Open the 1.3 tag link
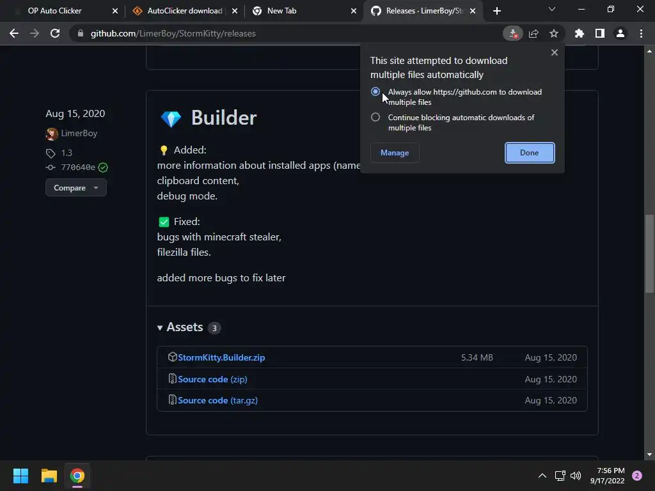 (x=67, y=153)
